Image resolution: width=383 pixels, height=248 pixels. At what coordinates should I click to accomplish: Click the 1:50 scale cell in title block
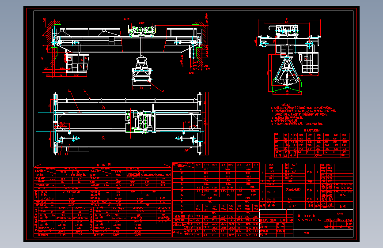(x=349, y=224)
